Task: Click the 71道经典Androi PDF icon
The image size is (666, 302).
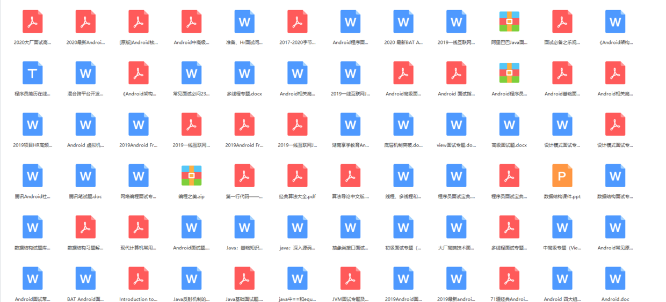Action: click(509, 279)
